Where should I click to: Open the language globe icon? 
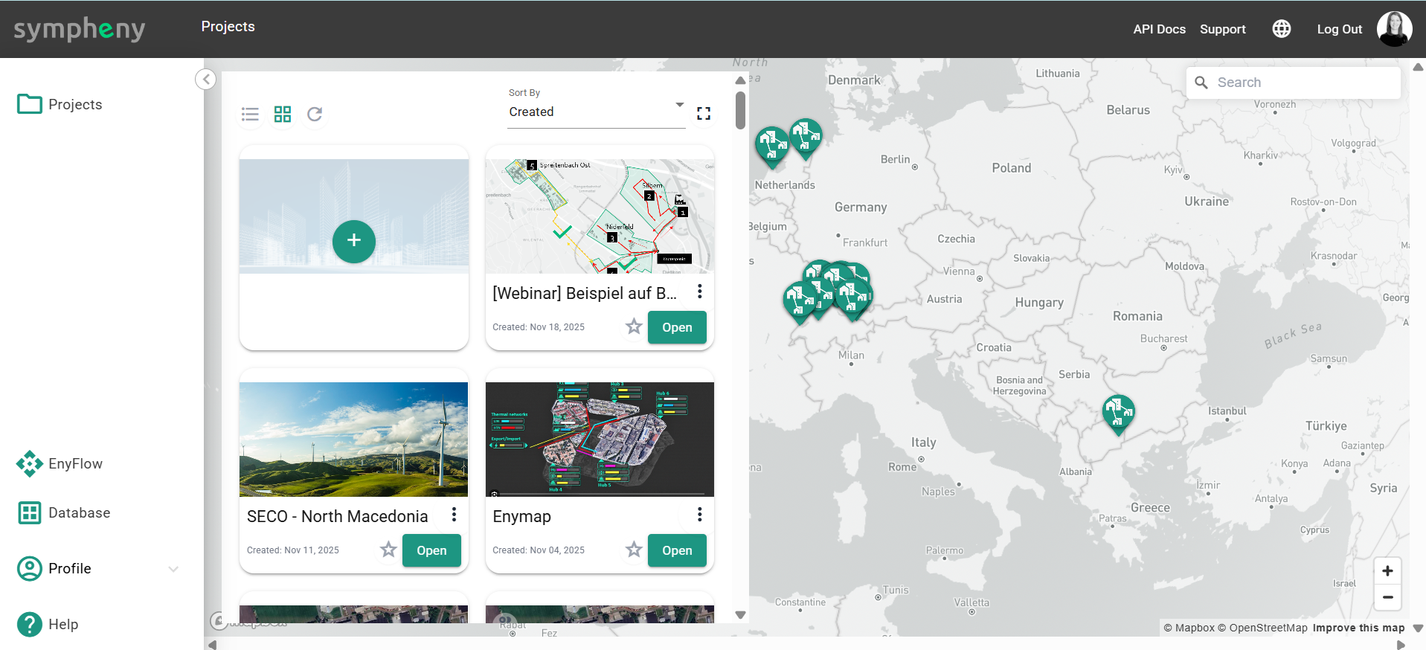coord(1281,29)
